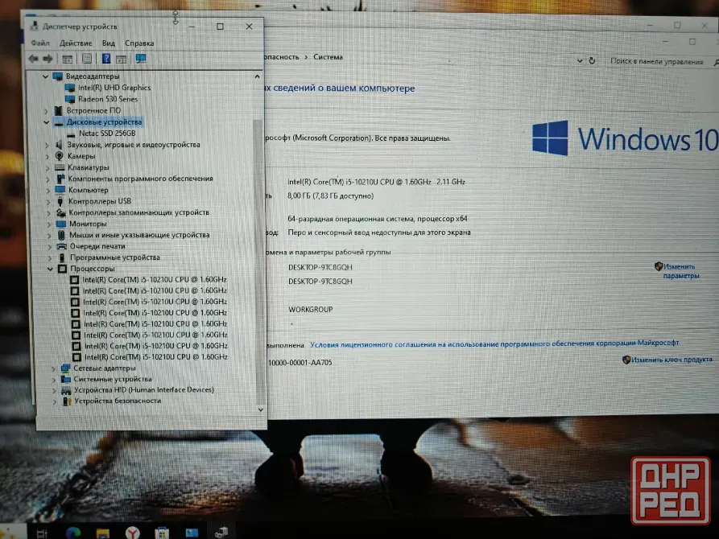Expand the Камеры category
The image size is (719, 539).
coord(47,156)
